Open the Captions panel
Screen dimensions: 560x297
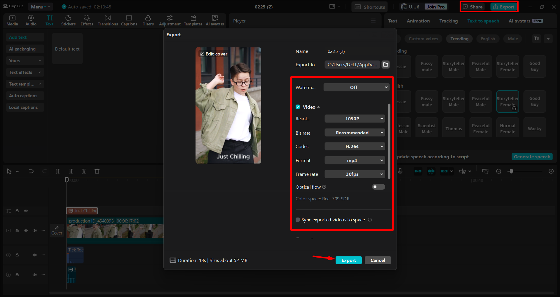point(129,20)
